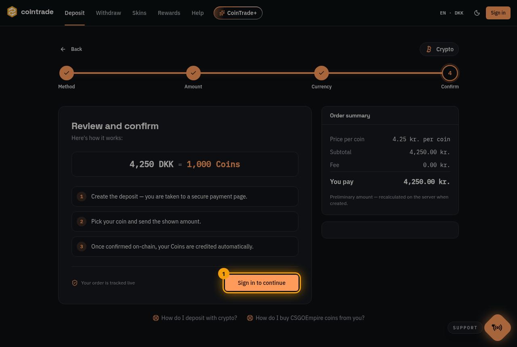Viewport: 517px width, 347px height.
Task: Click the Crypto badge label
Action: (445, 49)
